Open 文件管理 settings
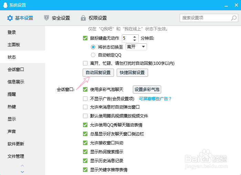Screen dimensions: 241x175 [x=22, y=156]
